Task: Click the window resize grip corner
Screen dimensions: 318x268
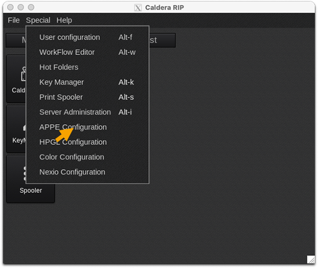Action: pos(311,260)
